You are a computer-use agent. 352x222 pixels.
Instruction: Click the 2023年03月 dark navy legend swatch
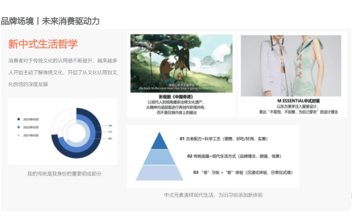[19, 119]
